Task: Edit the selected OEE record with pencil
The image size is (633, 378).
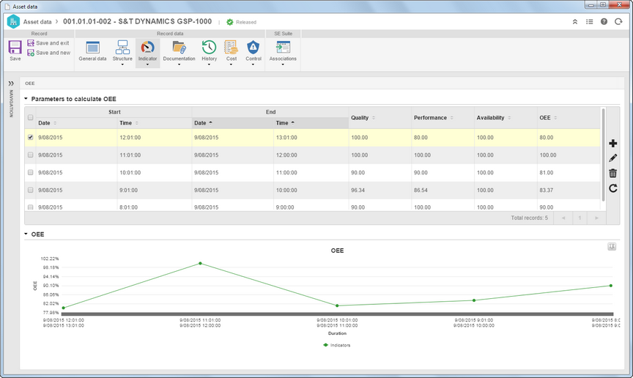Action: [x=612, y=158]
